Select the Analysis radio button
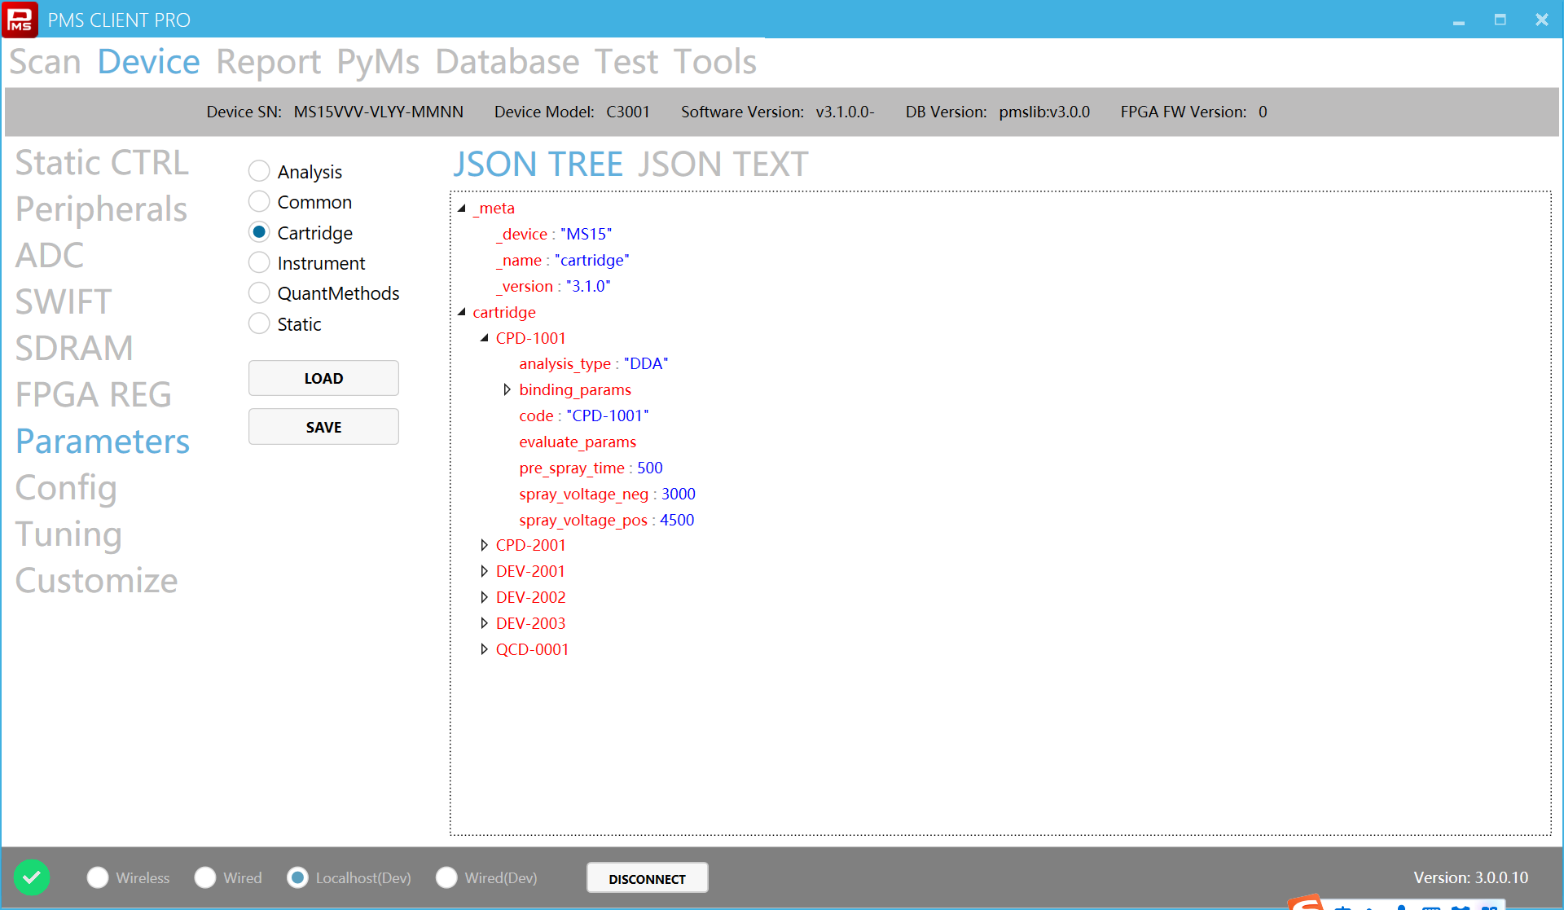The height and width of the screenshot is (910, 1564). [259, 171]
